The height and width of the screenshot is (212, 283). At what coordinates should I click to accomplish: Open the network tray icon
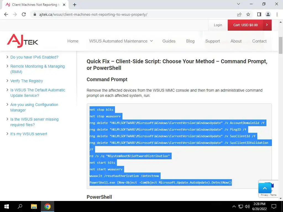pyautogui.click(x=241, y=206)
